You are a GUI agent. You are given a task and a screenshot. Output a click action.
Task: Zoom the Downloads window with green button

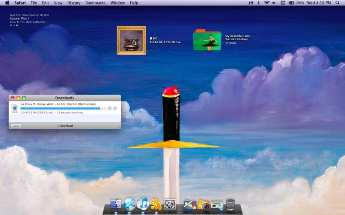click(x=24, y=98)
